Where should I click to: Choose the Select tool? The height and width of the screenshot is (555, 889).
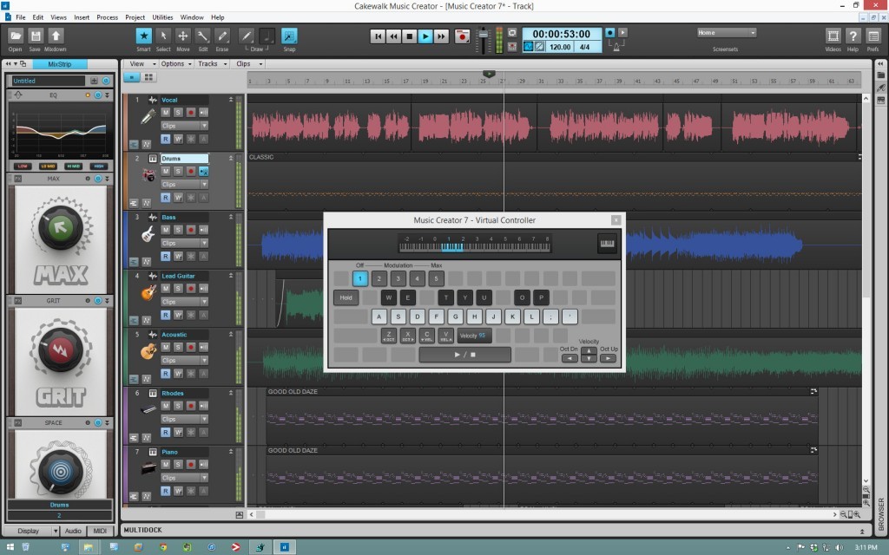pyautogui.click(x=163, y=36)
